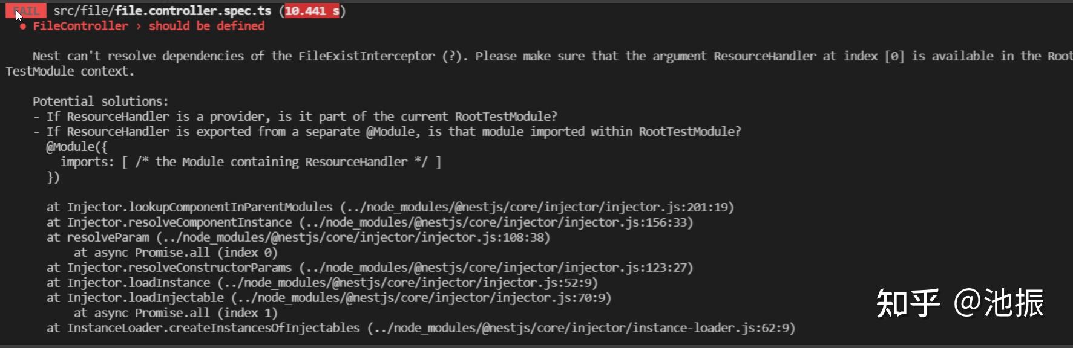Click the 10.441 s duration badge
Image resolution: width=1073 pixels, height=348 pixels.
click(x=312, y=11)
